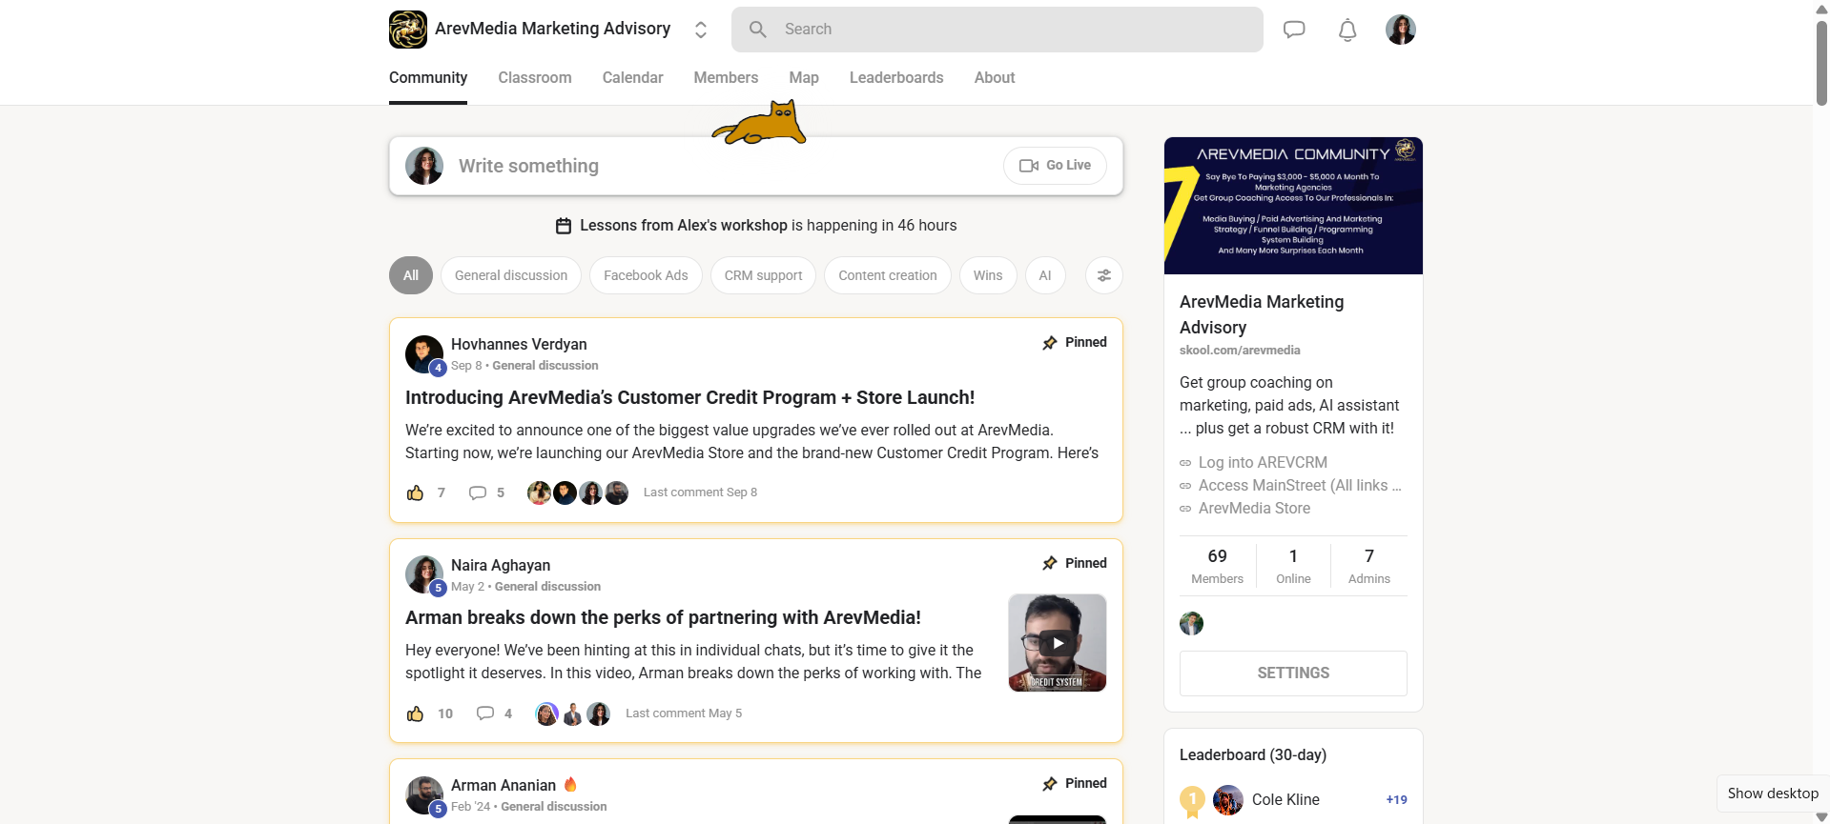Start a stream with Go Live

click(x=1055, y=166)
